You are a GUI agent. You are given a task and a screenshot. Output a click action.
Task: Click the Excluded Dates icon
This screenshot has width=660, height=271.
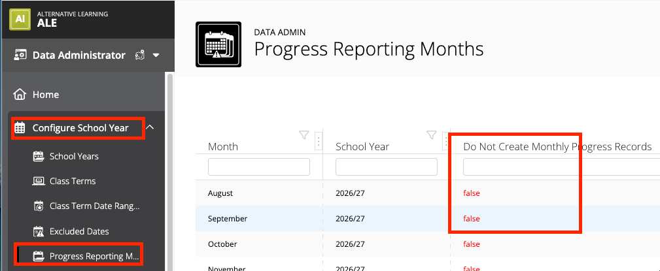click(39, 232)
